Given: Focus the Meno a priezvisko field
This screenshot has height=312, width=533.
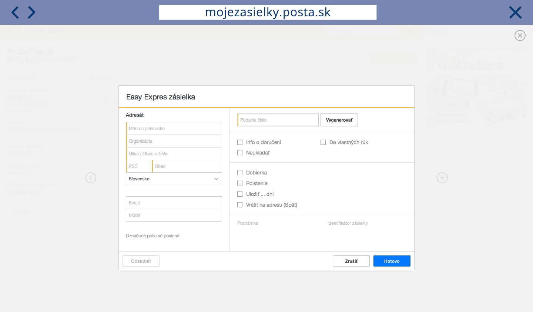Looking at the screenshot, I should 174,129.
